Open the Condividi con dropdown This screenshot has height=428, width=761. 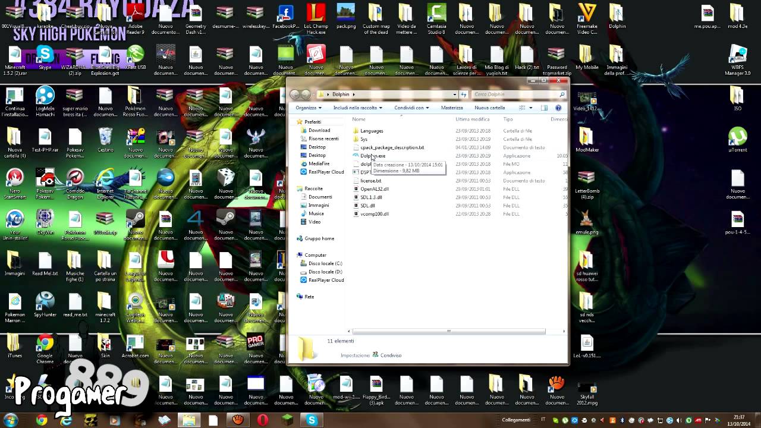(411, 108)
